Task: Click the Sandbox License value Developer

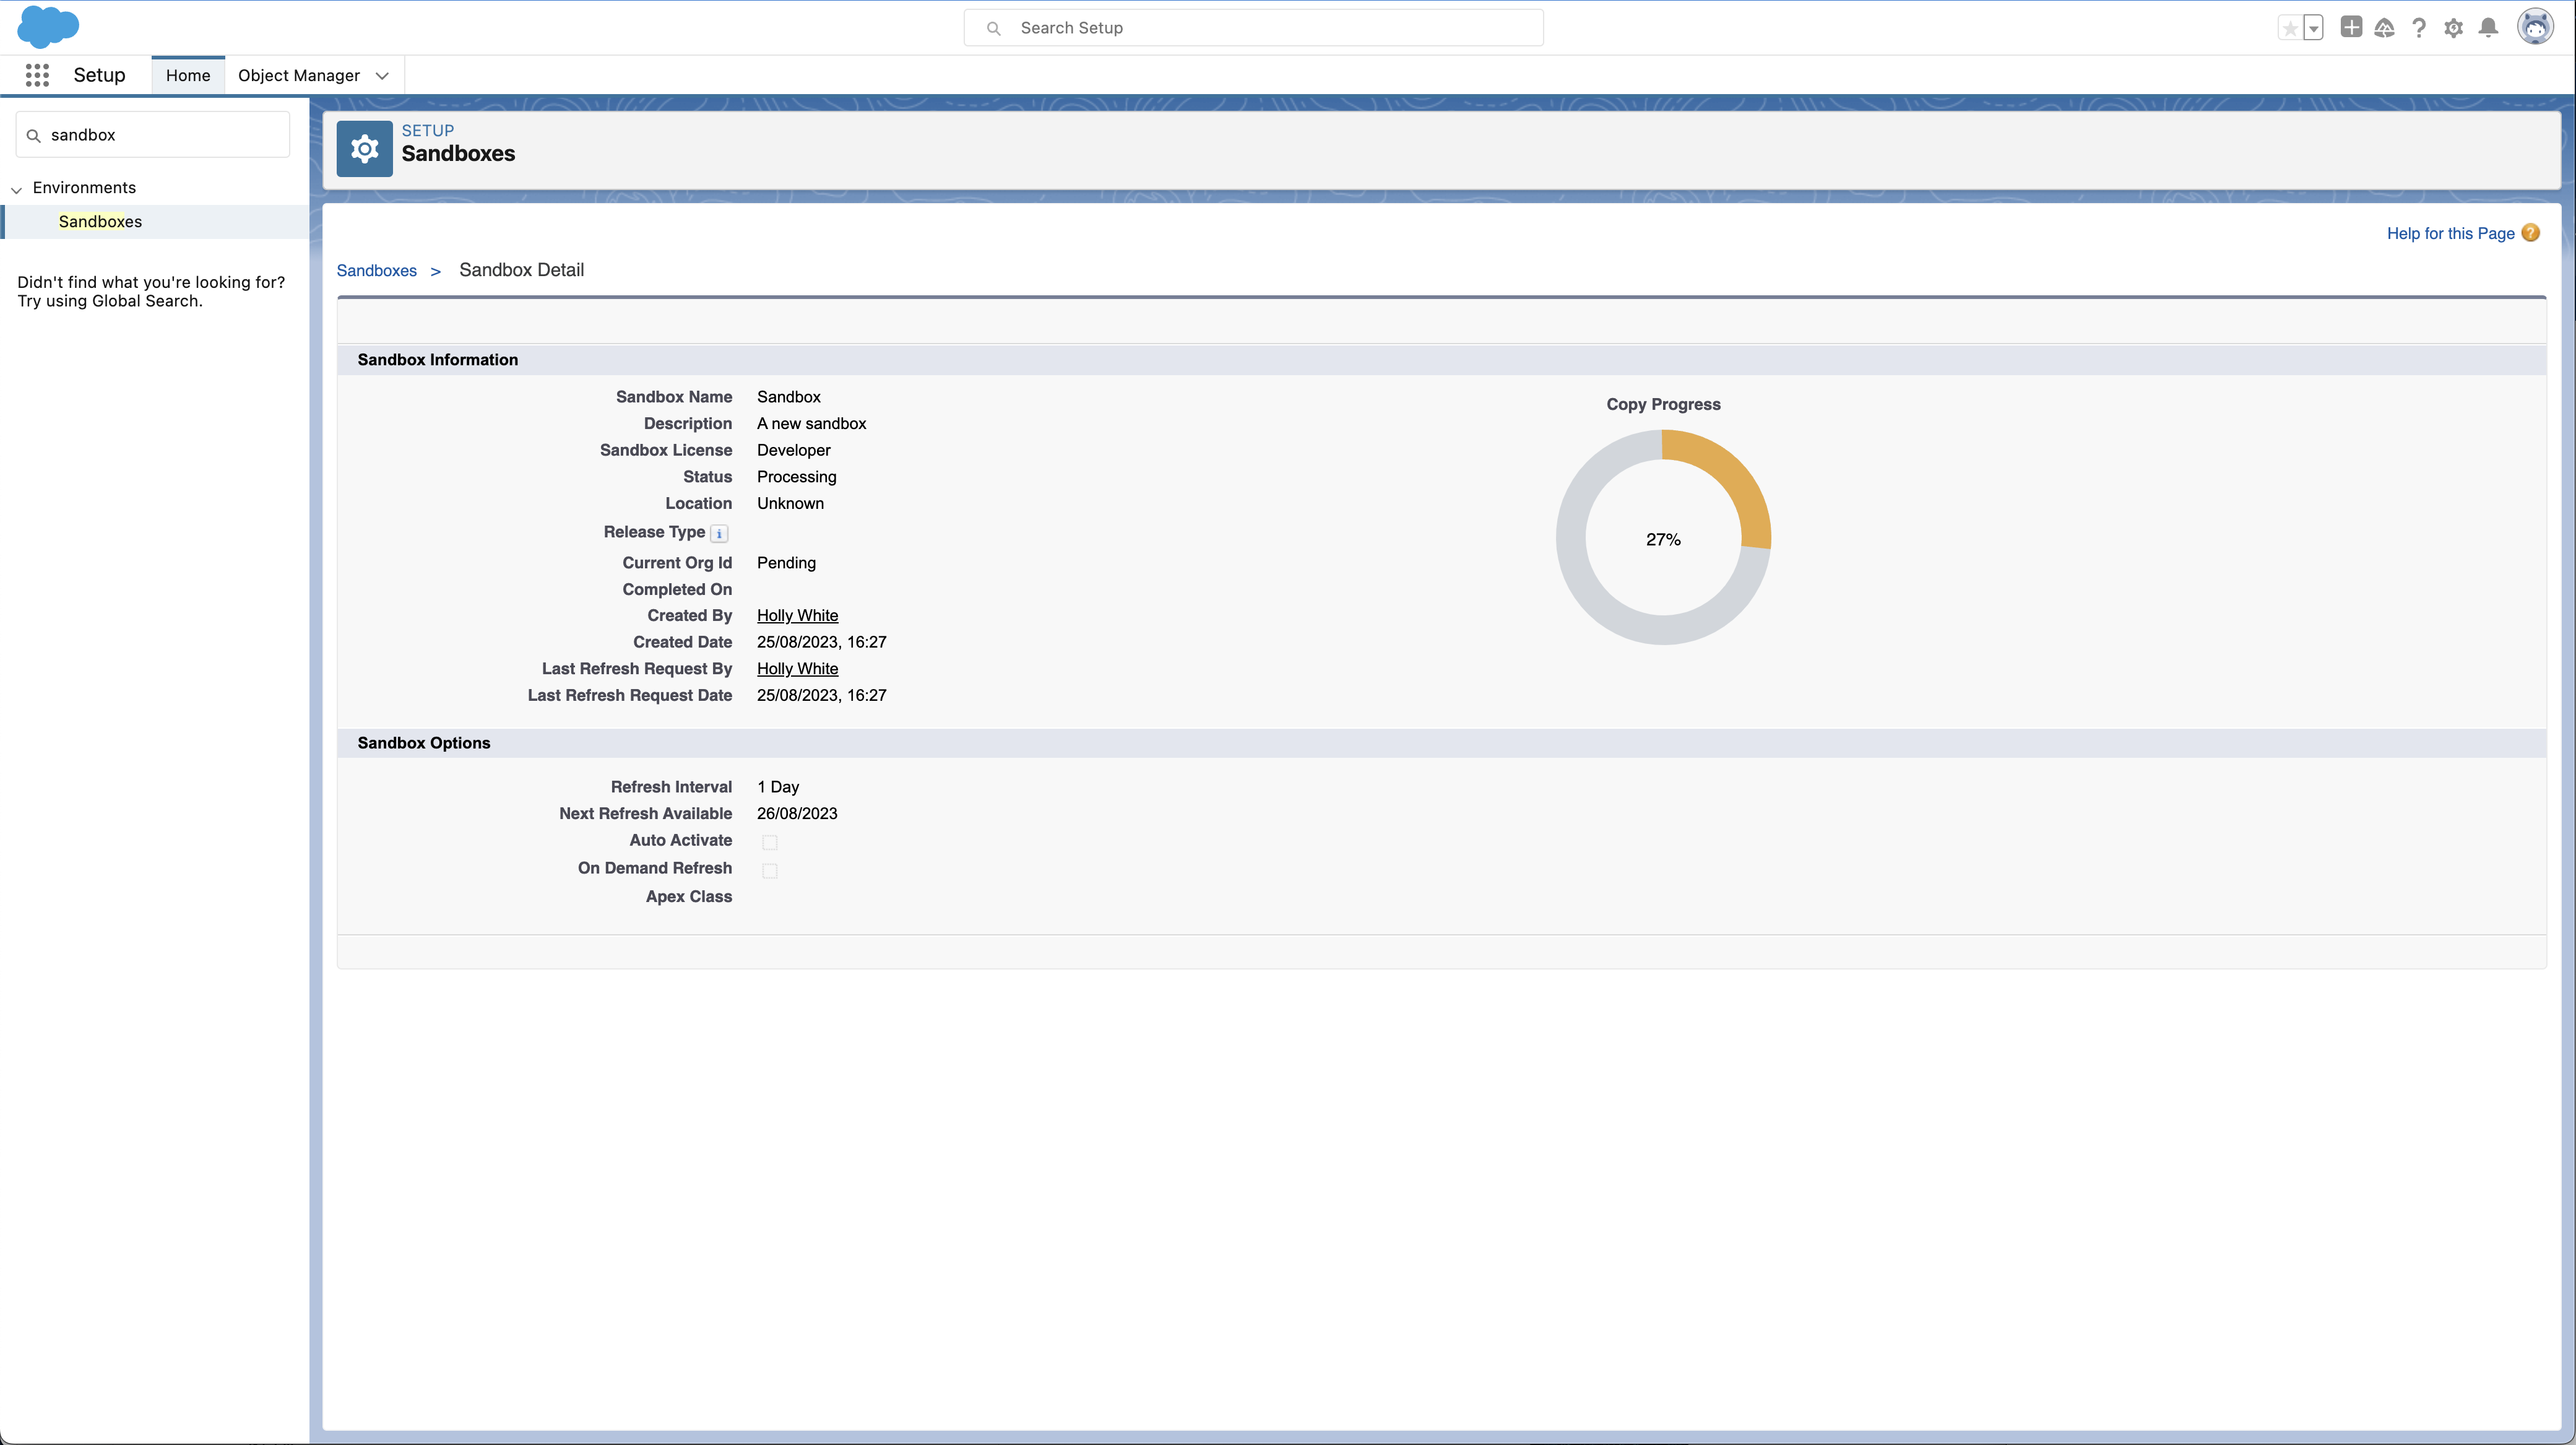Action: 793,450
